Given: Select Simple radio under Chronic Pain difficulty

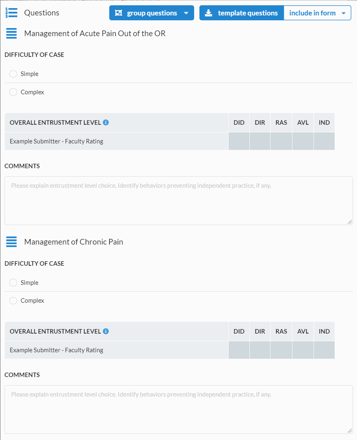Looking at the screenshot, I should pos(13,283).
